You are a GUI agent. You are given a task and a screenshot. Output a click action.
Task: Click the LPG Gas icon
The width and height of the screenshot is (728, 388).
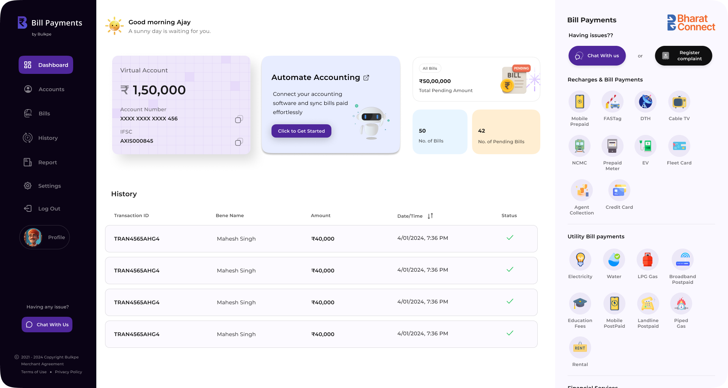pos(648,260)
